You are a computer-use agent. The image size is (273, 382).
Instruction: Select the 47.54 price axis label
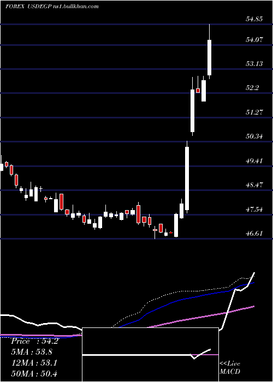click(254, 209)
